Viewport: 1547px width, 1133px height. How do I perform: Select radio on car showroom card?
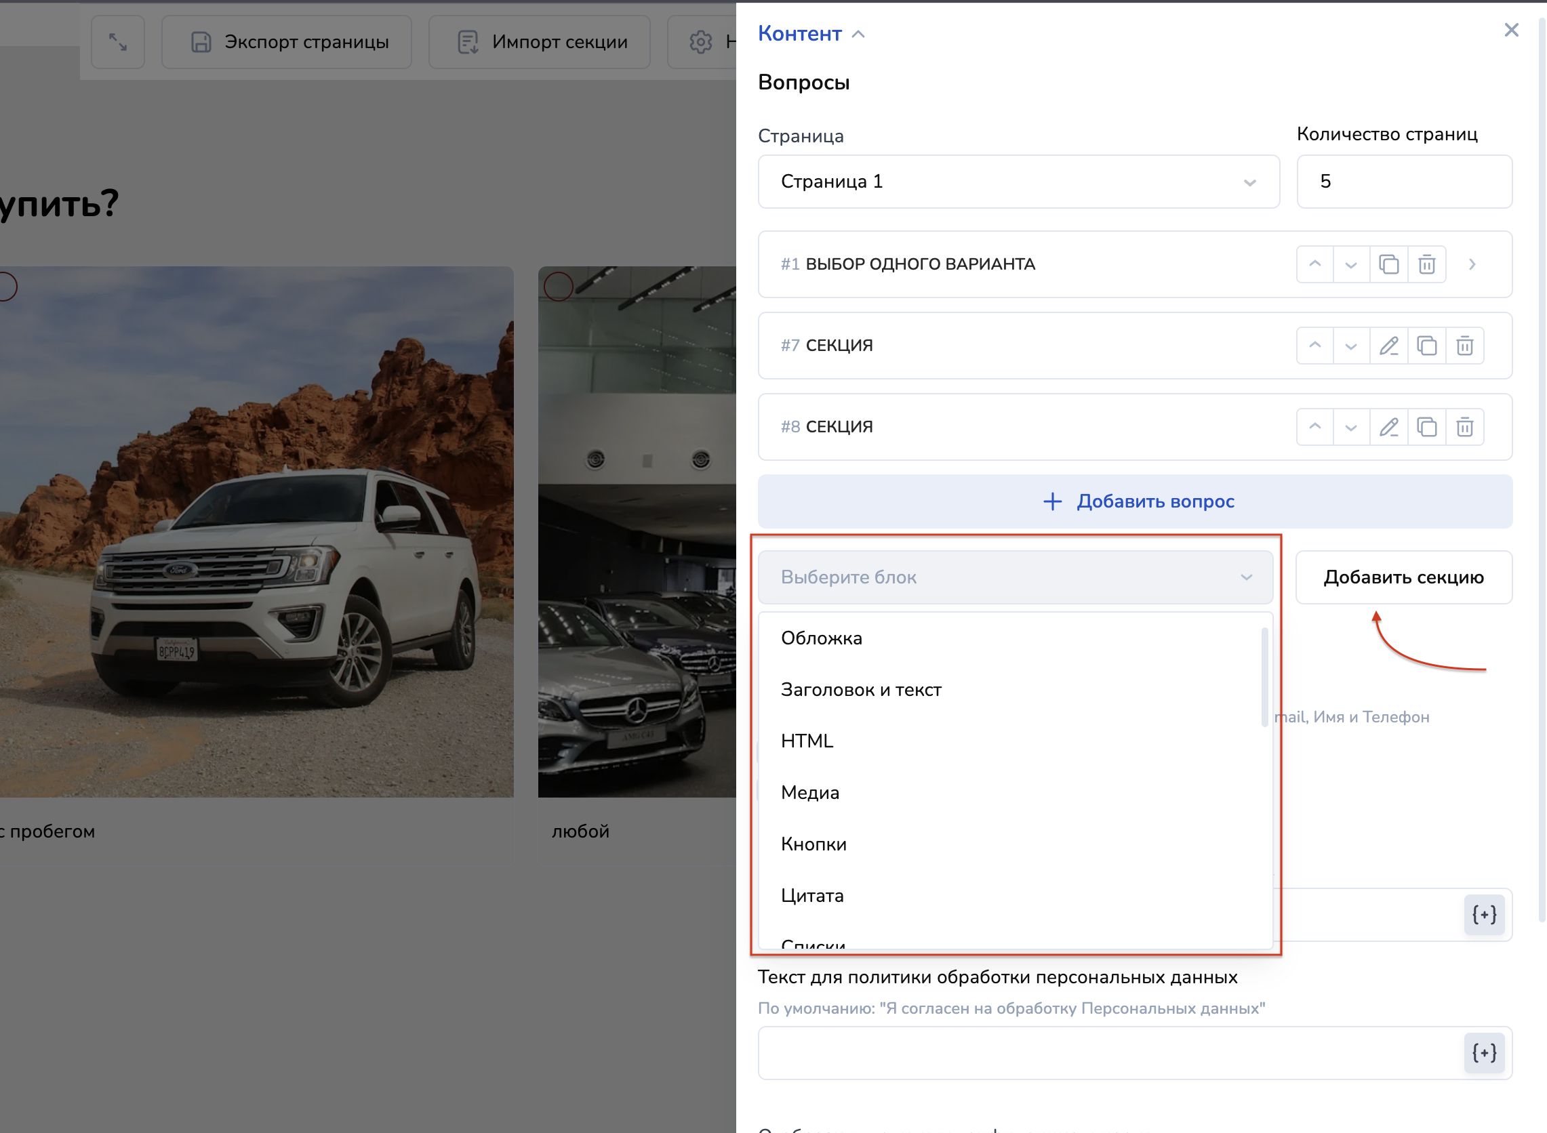click(x=559, y=287)
